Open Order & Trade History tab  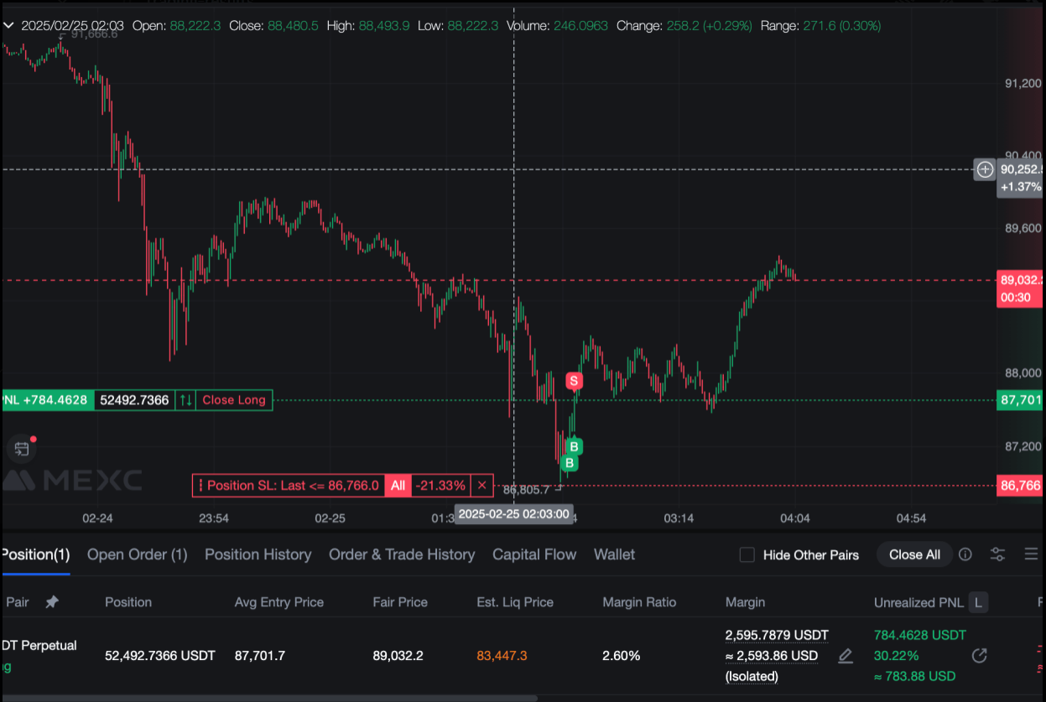(x=402, y=554)
